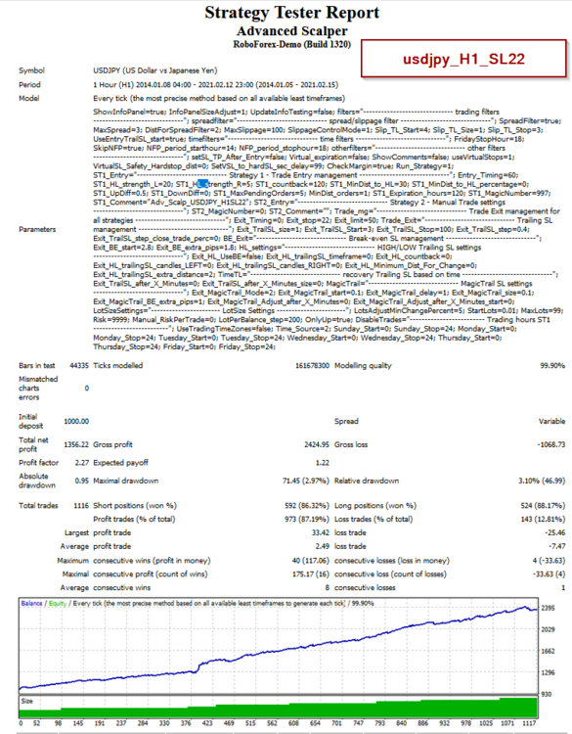Select the 'Advanced Scalper' subtitle

[x=291, y=31]
